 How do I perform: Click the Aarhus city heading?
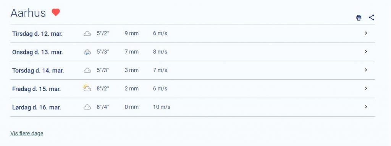point(28,13)
